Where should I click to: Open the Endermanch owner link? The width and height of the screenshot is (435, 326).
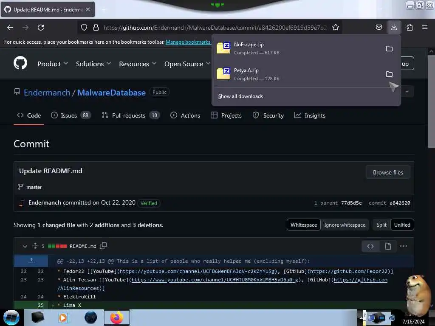[47, 93]
